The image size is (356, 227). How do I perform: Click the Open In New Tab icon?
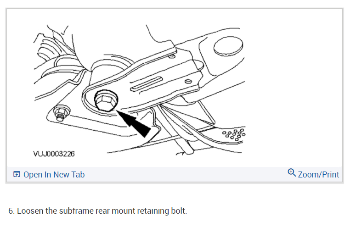tap(17, 174)
